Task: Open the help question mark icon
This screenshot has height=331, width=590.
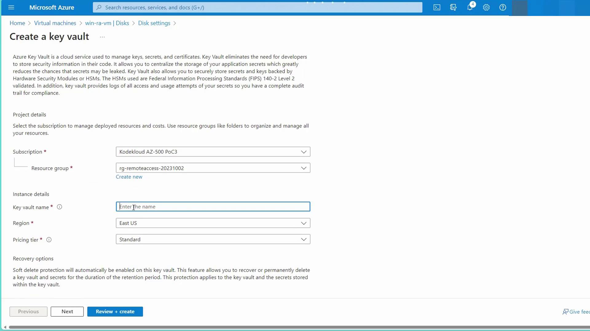Action: pos(503,7)
